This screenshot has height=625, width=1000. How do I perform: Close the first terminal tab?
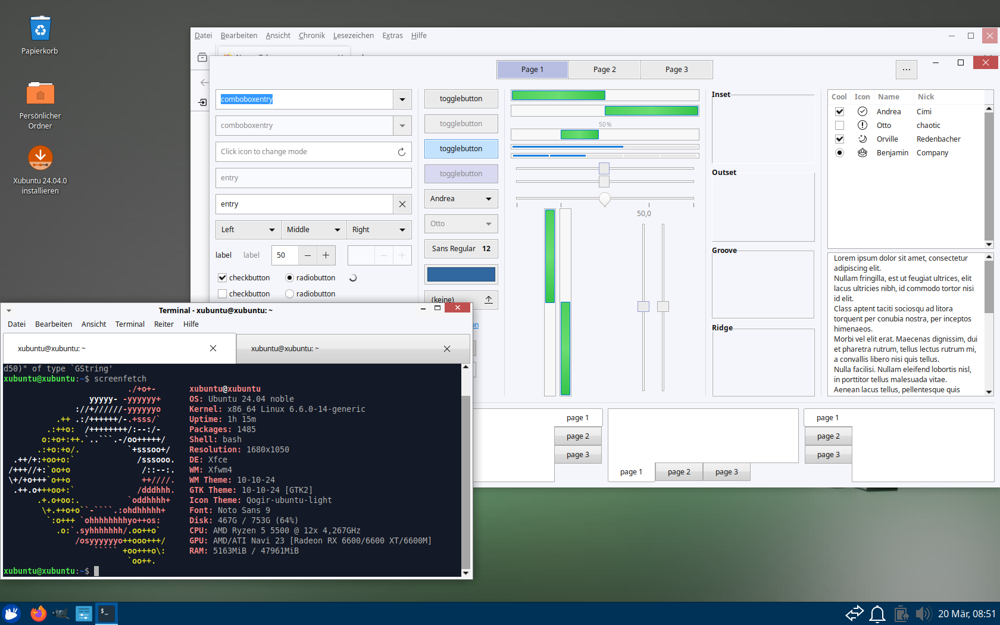tap(213, 348)
